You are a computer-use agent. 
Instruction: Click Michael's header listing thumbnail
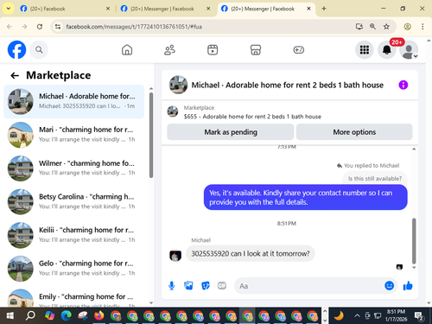(x=178, y=85)
